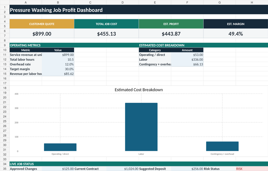Select the $66.13 amount cell

click(x=187, y=64)
